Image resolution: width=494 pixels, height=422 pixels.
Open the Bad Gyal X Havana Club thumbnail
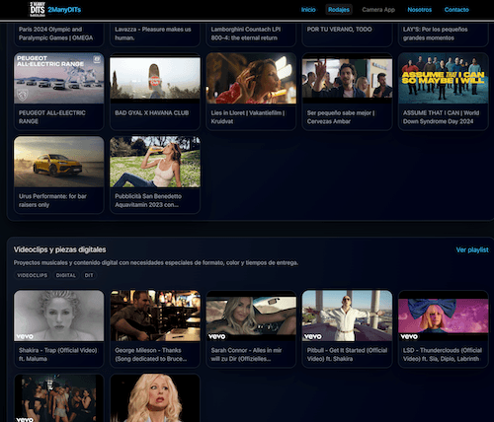(155, 78)
